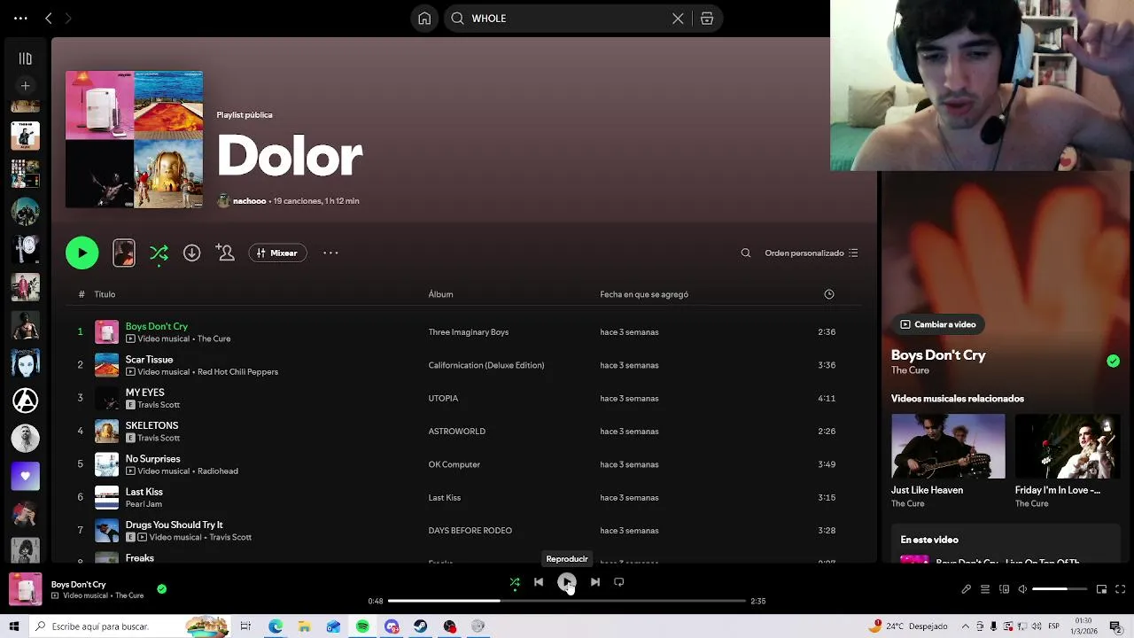
Task: Play the Dolor playlist with green button
Action: (82, 253)
